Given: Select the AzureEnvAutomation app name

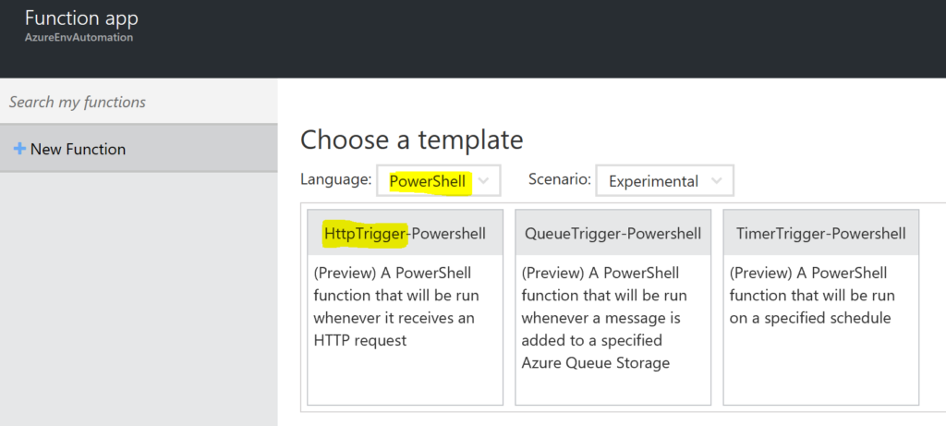Looking at the screenshot, I should tap(79, 39).
